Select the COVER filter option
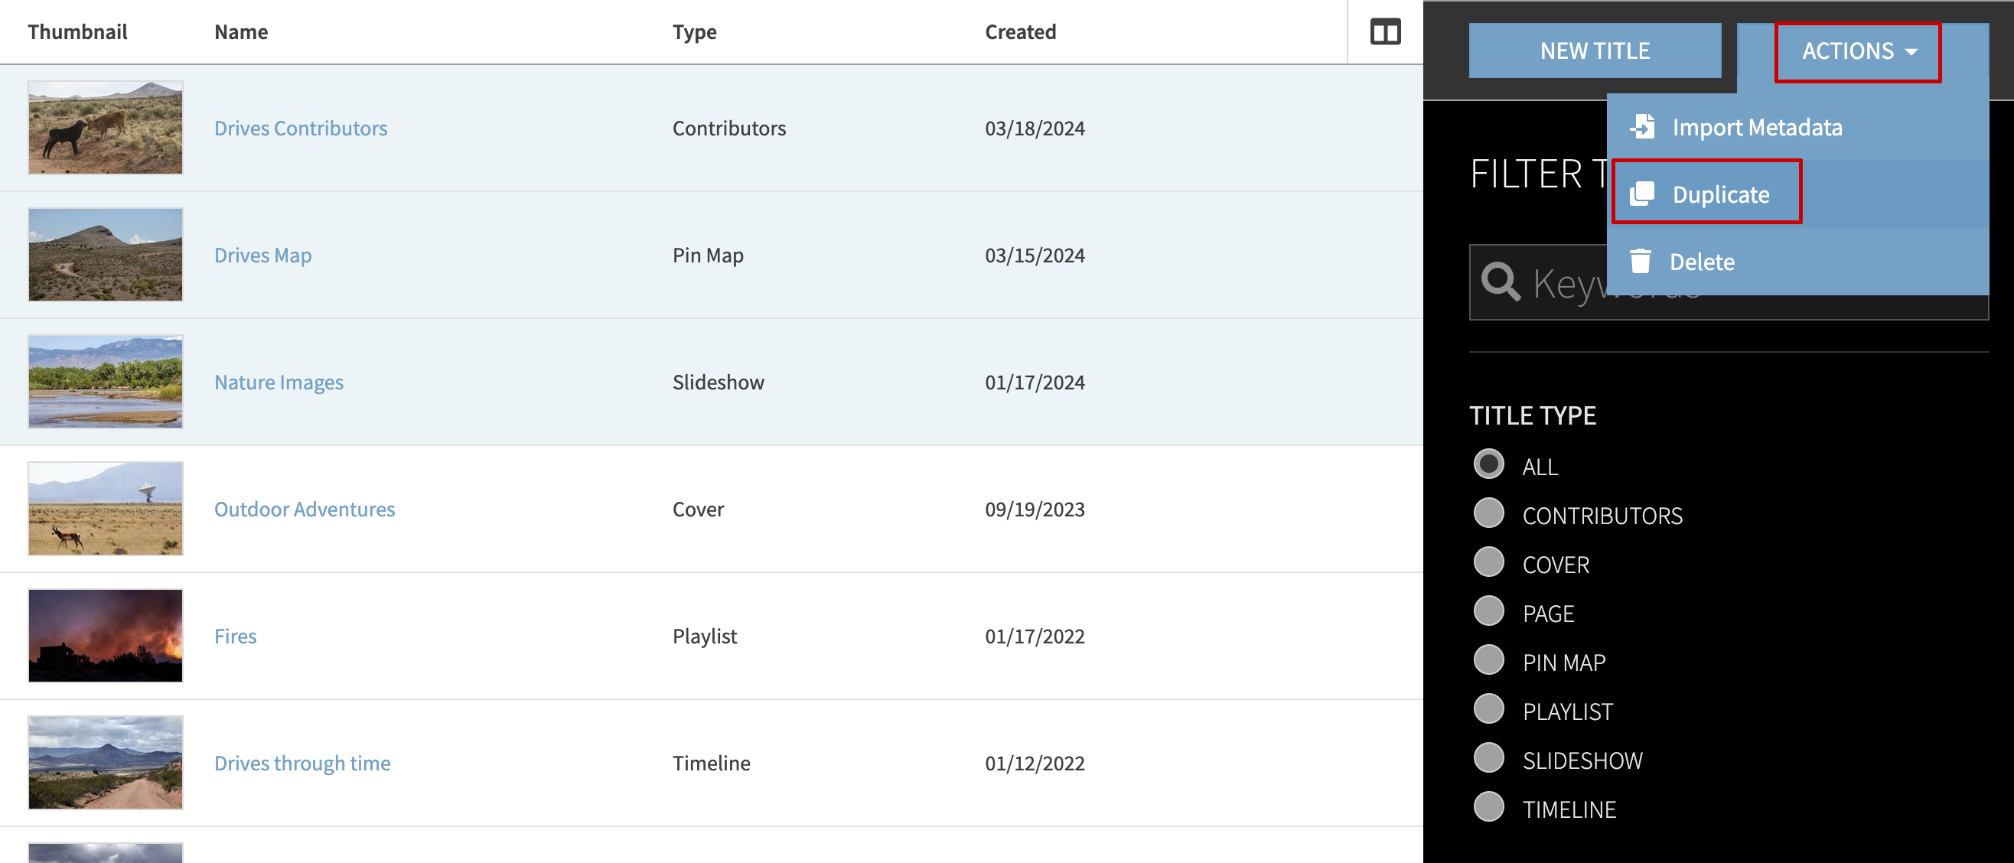The width and height of the screenshot is (2014, 863). click(1488, 562)
